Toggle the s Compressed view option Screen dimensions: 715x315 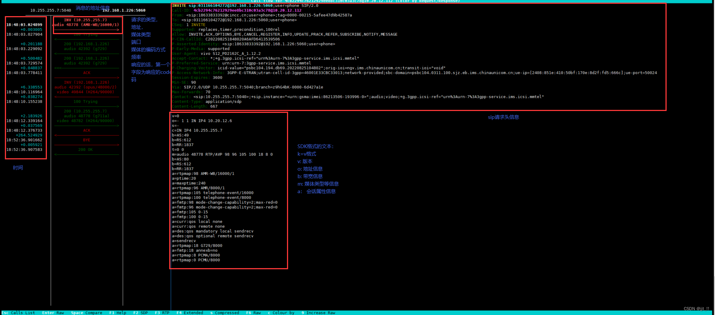point(225,313)
